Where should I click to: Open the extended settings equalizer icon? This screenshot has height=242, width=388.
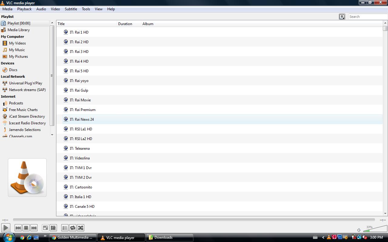coord(53,228)
